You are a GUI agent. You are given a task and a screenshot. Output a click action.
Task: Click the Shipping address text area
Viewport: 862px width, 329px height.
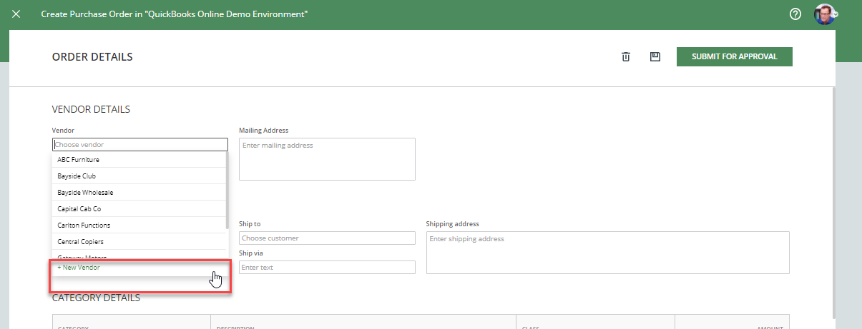pos(608,253)
